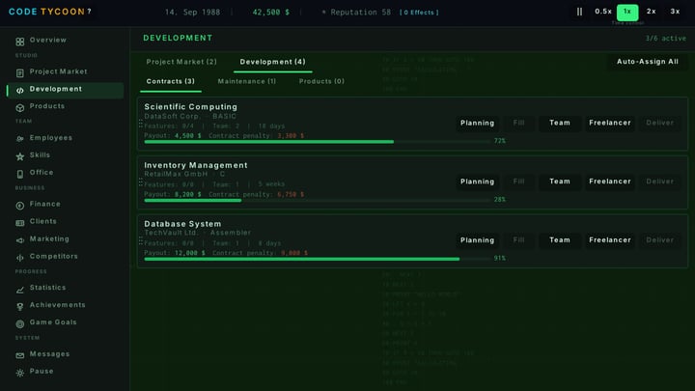Click Database System 91% progress bar

(x=317, y=259)
